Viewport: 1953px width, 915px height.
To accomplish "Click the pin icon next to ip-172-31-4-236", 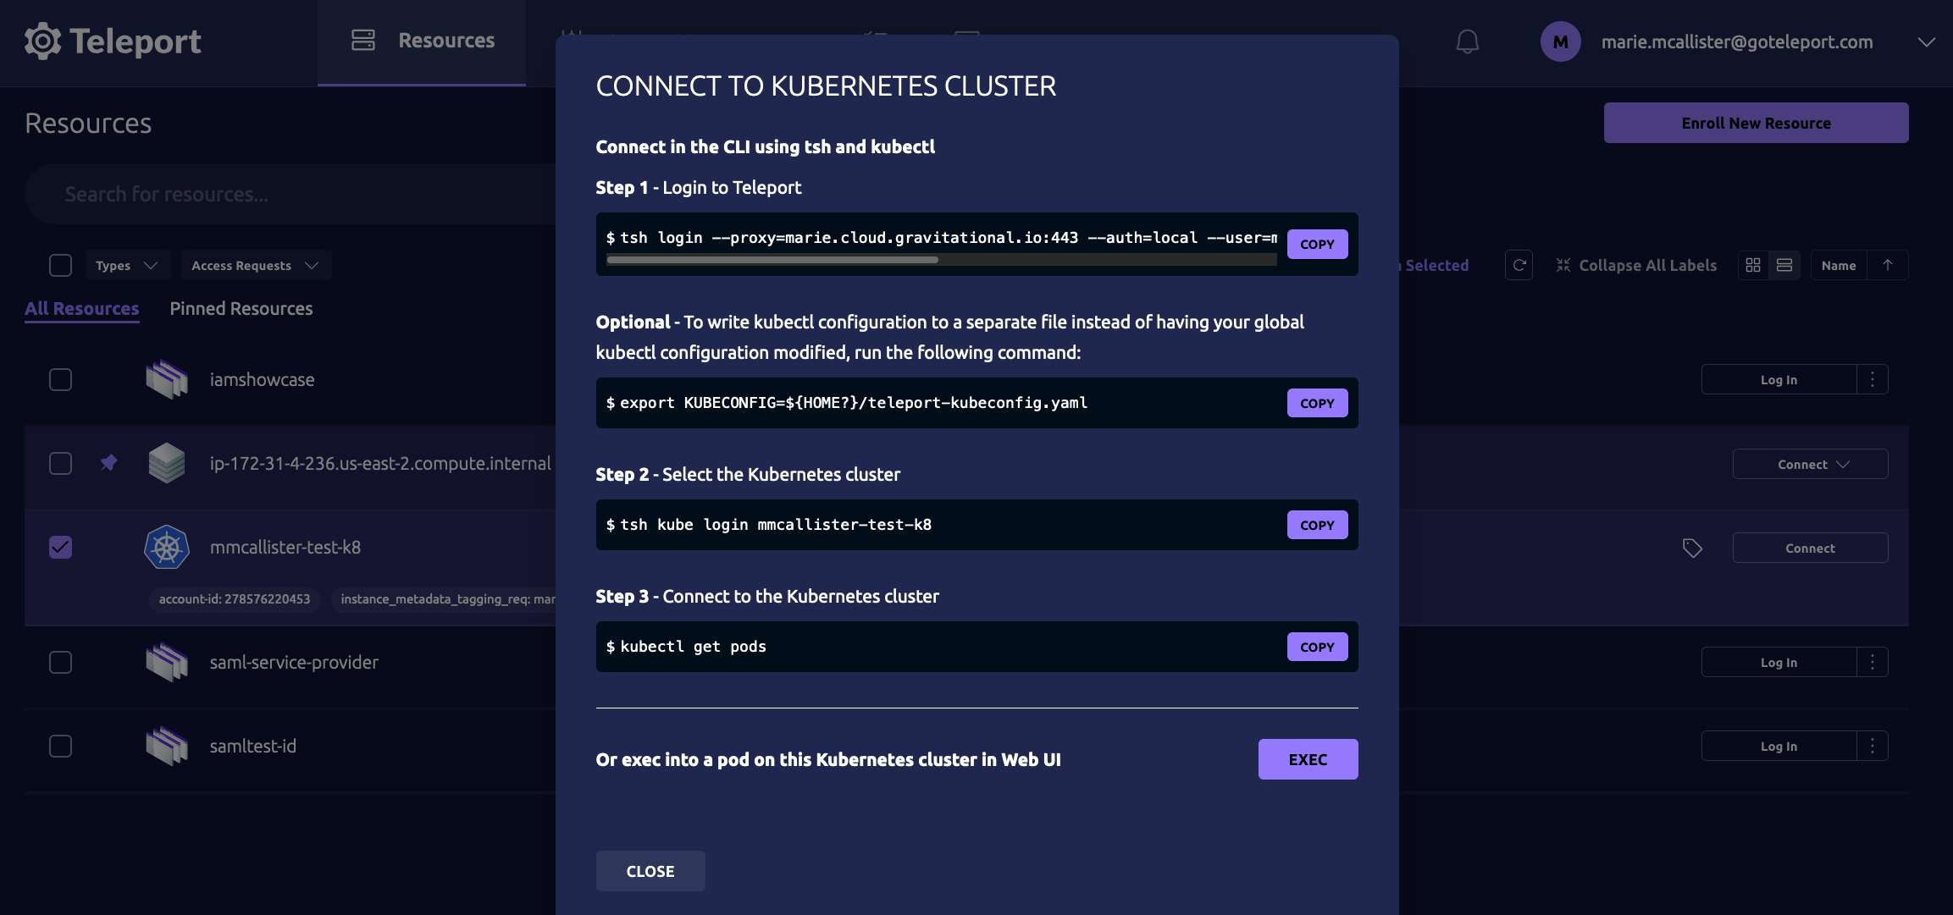I will [108, 463].
